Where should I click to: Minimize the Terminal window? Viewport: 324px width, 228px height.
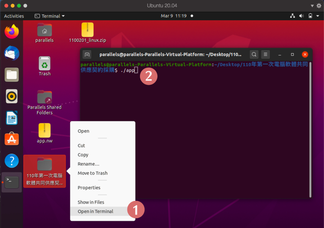tap(280, 55)
